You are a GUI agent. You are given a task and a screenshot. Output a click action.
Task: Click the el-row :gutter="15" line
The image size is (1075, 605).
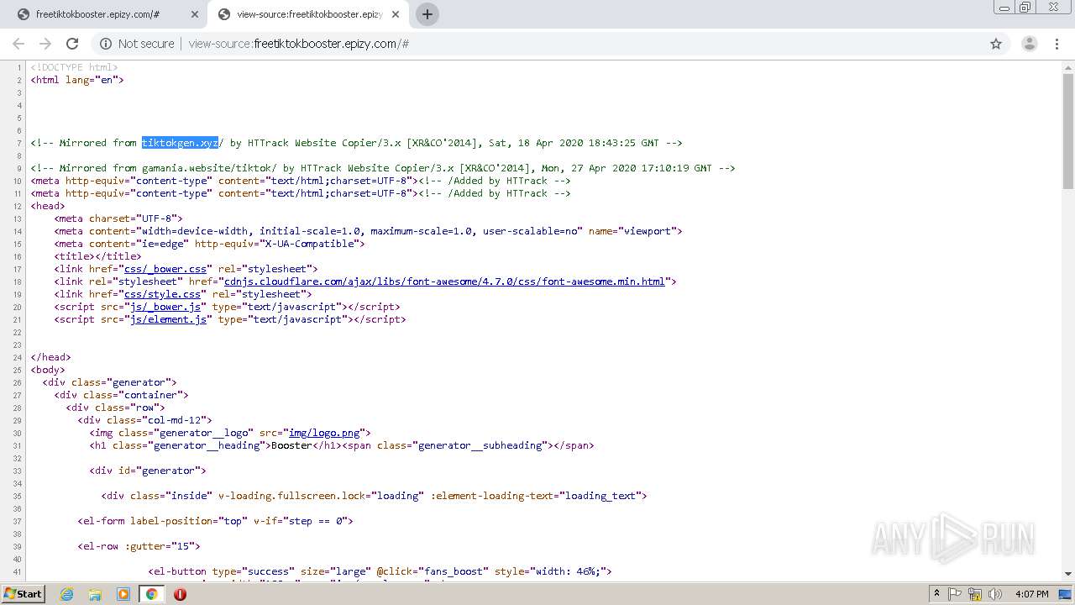click(139, 546)
